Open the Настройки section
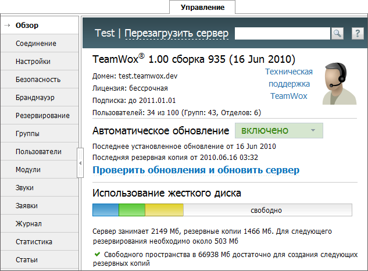Image resolution: width=368 pixels, height=271 pixels. pyautogui.click(x=40, y=61)
